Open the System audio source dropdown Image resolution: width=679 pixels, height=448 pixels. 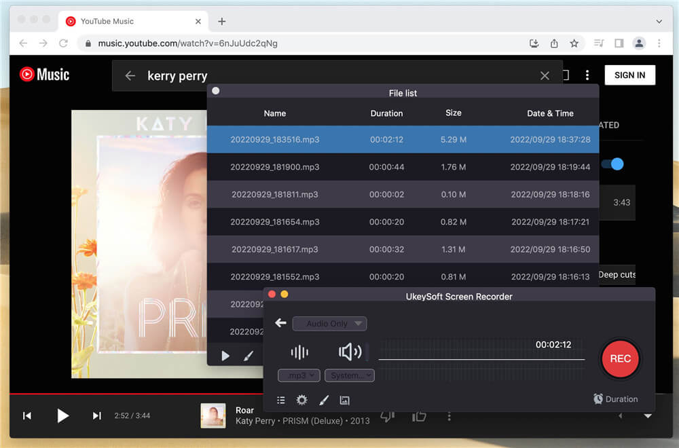click(x=350, y=375)
